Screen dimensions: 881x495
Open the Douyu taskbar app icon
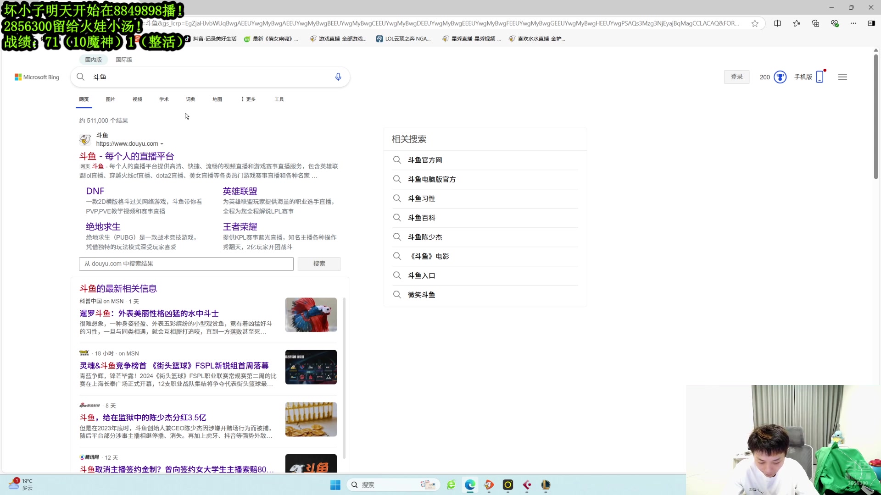(x=489, y=485)
